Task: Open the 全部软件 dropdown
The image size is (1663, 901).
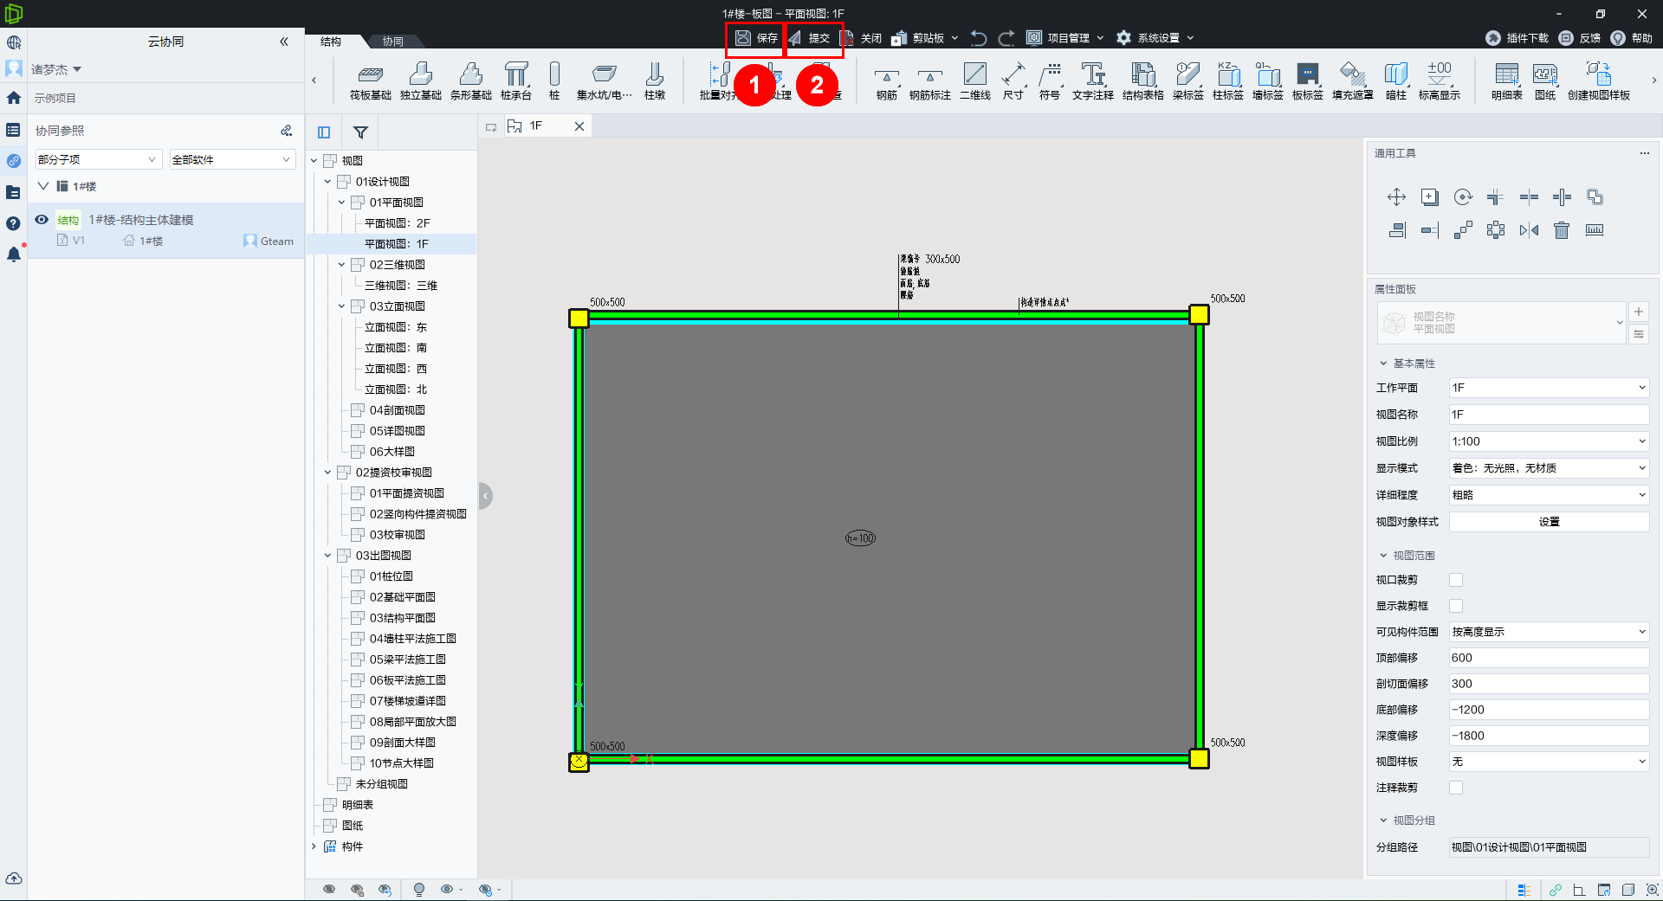Action: point(232,159)
